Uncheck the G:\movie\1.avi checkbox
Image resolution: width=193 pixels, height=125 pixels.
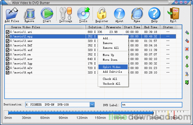[7, 32]
